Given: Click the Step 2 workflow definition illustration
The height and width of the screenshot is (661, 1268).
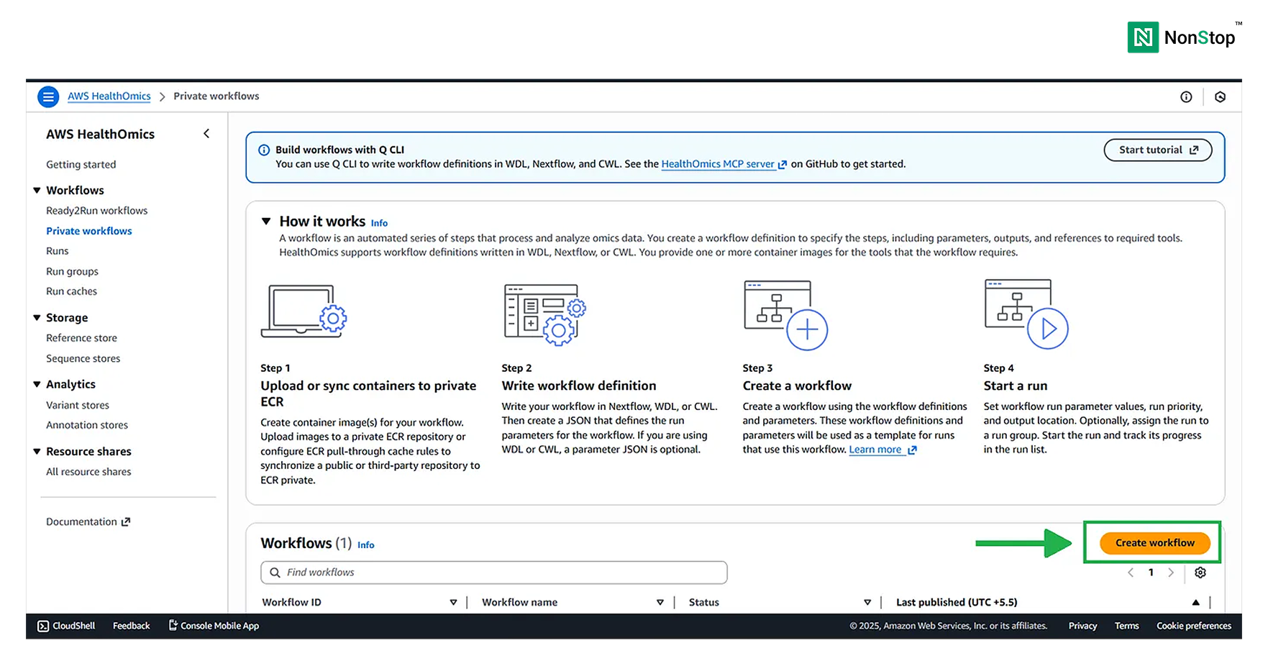Looking at the screenshot, I should [545, 314].
